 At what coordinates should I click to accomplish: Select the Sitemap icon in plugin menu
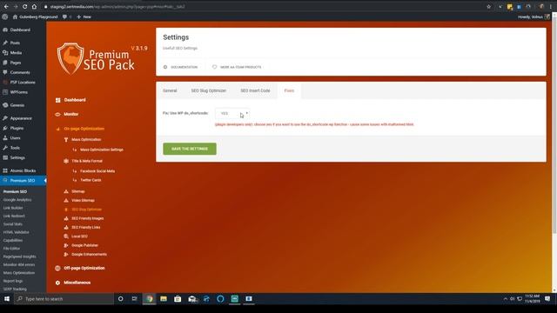(x=66, y=191)
